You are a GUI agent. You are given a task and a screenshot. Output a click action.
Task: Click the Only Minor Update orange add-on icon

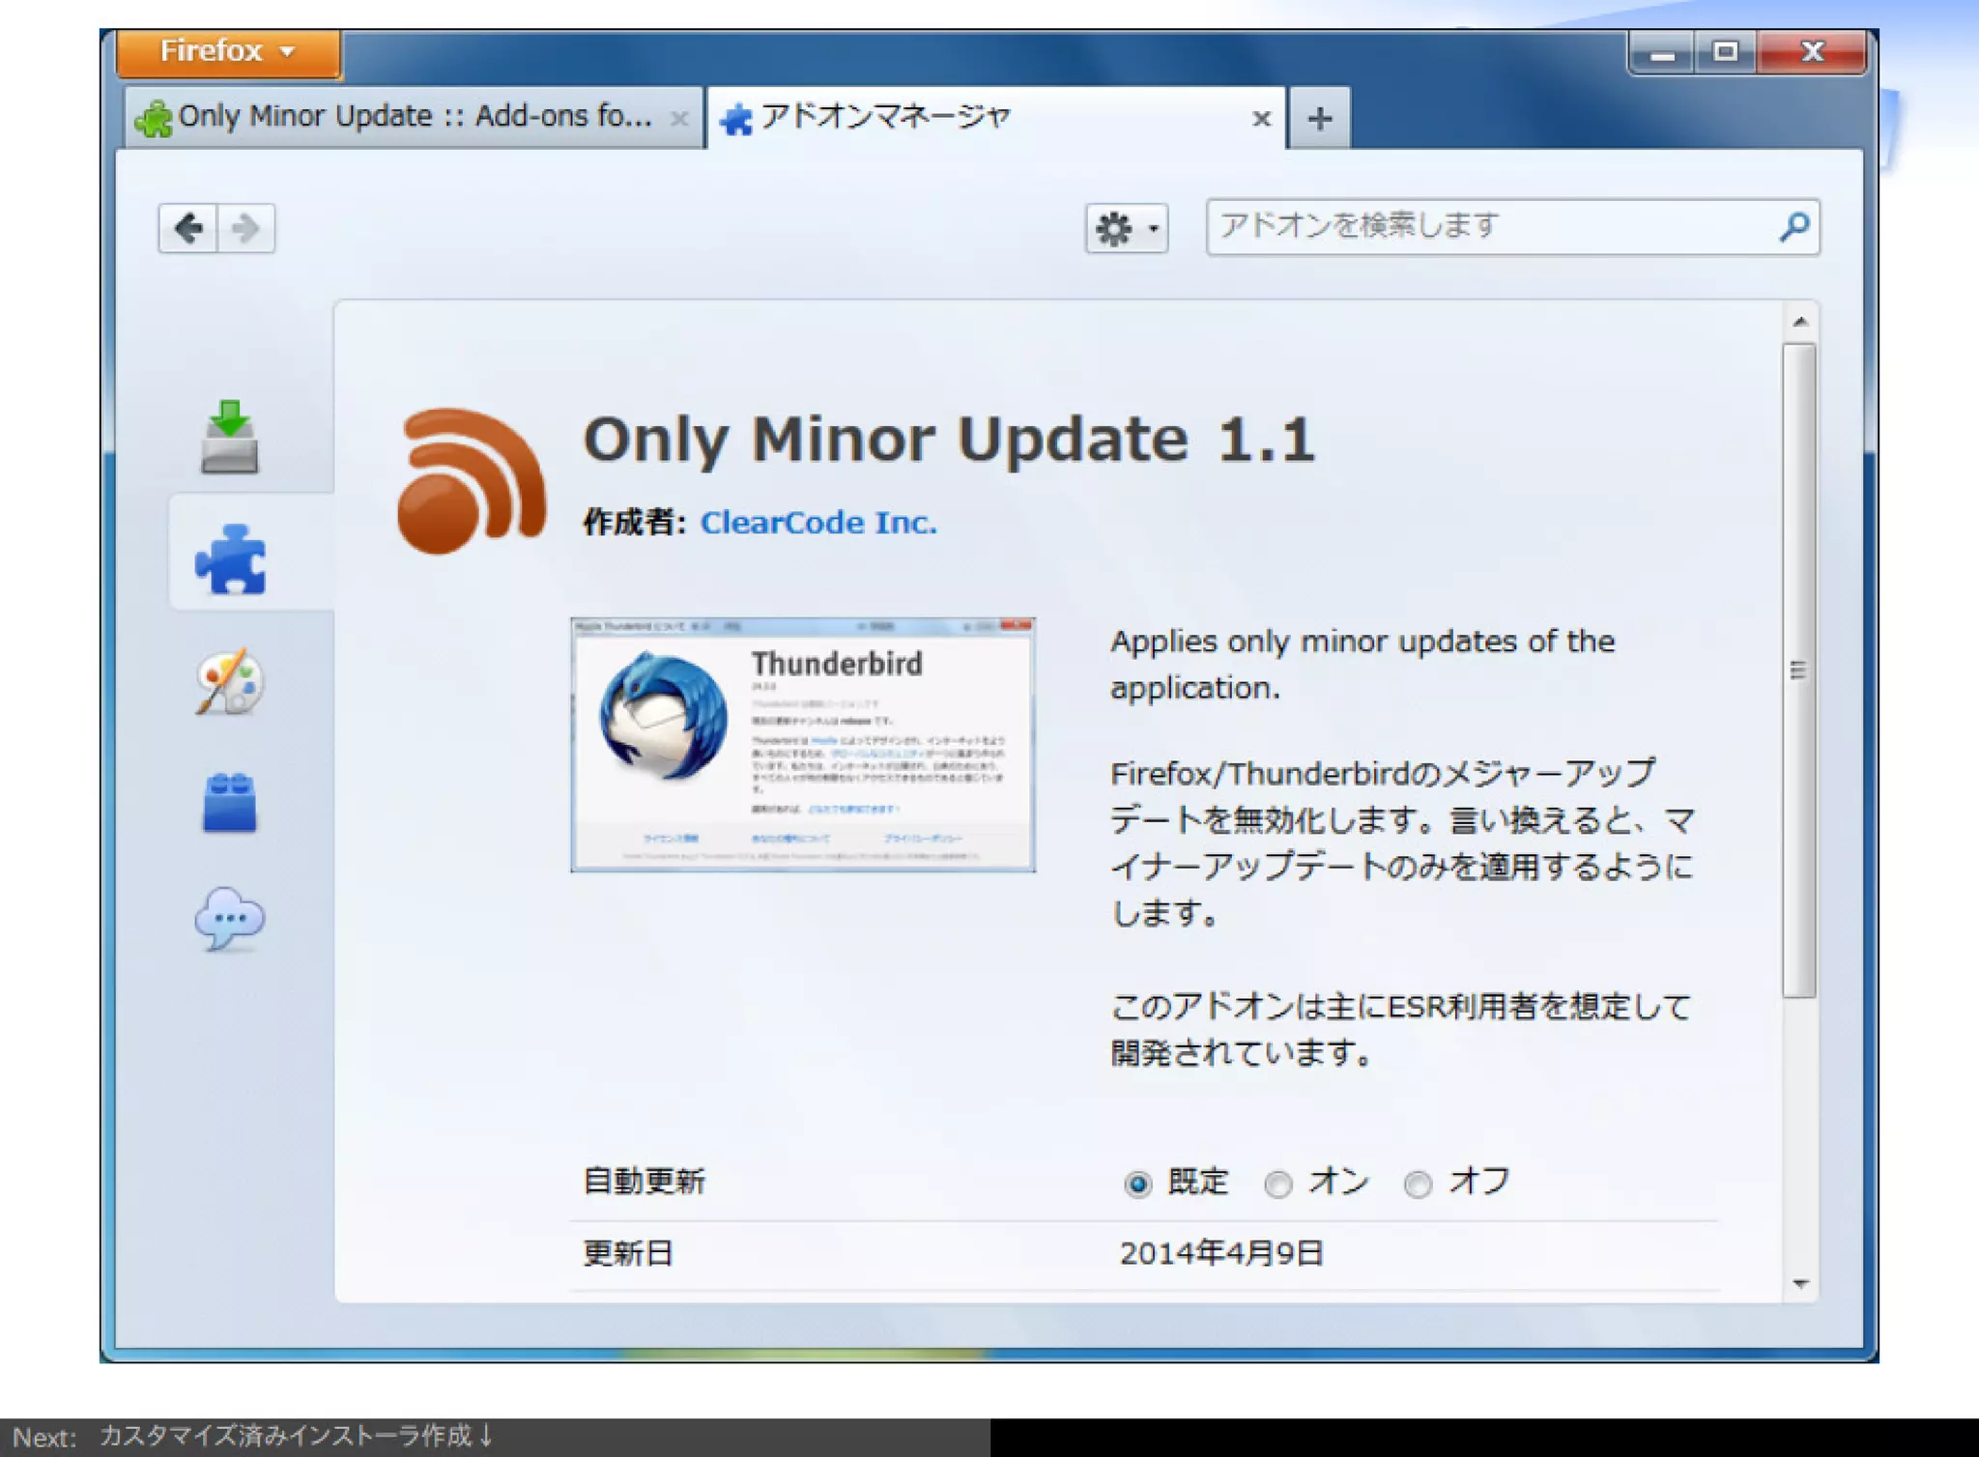tap(472, 481)
